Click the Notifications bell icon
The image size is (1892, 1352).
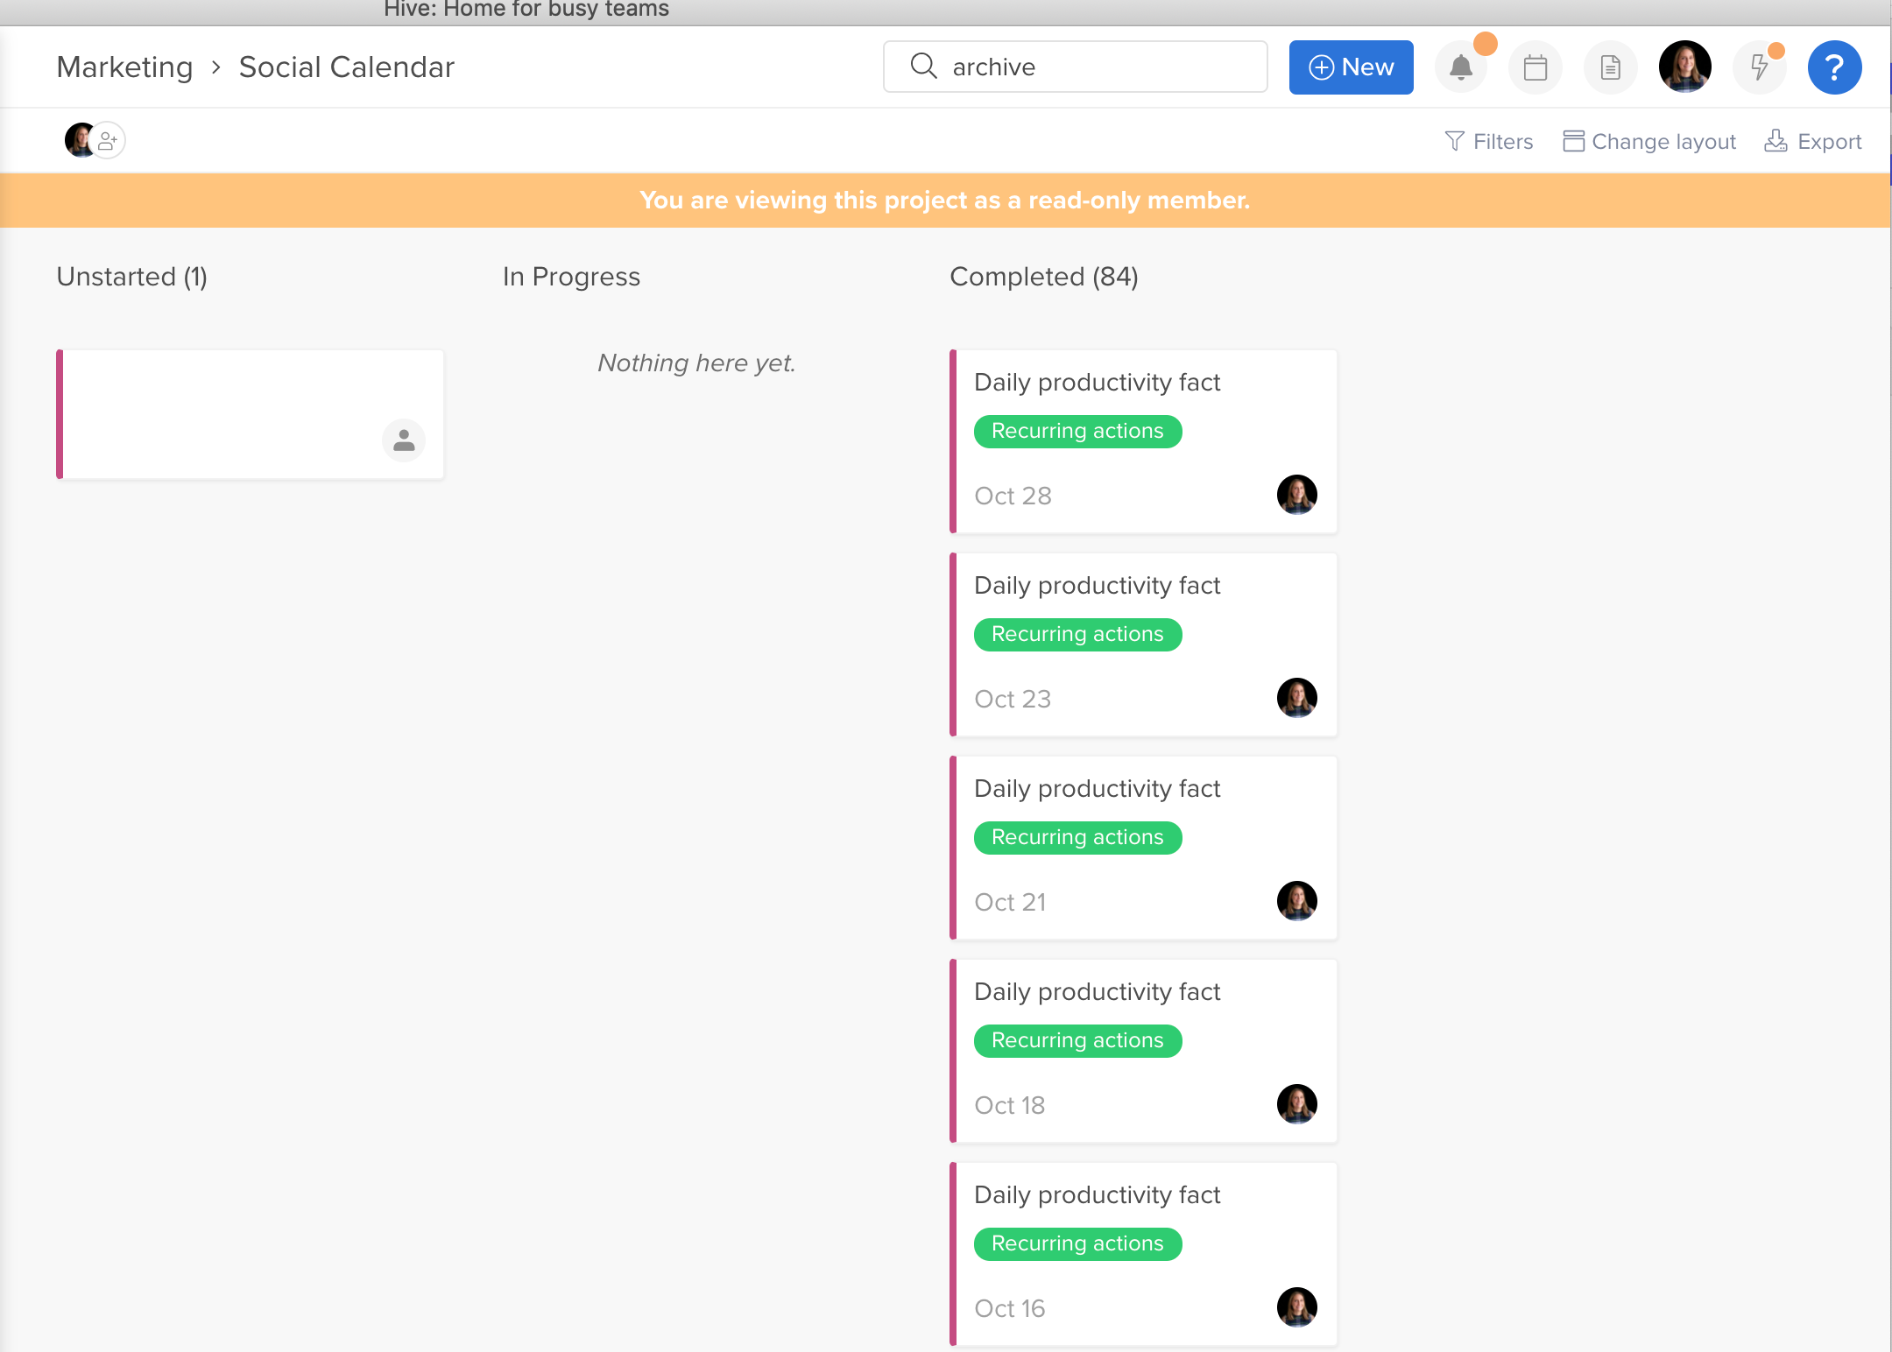pos(1460,66)
